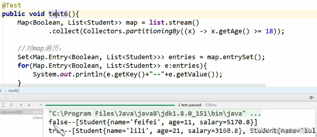Click the number 18 literal

tap(269, 31)
